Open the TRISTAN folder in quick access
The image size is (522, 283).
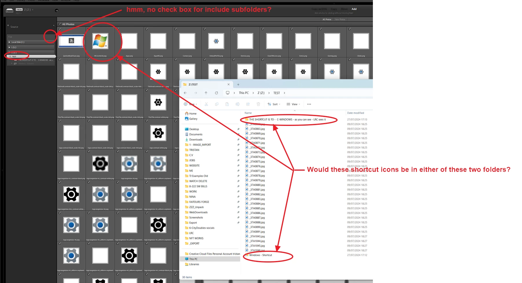[192, 150]
